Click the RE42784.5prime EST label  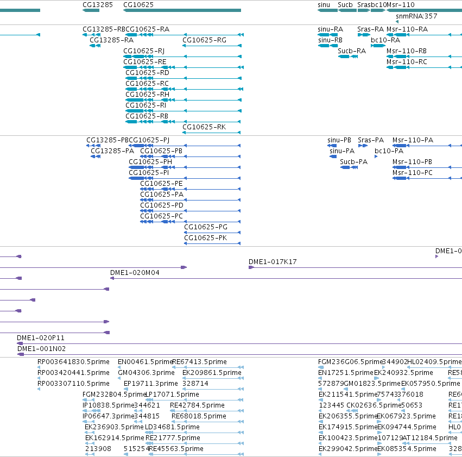198,405
